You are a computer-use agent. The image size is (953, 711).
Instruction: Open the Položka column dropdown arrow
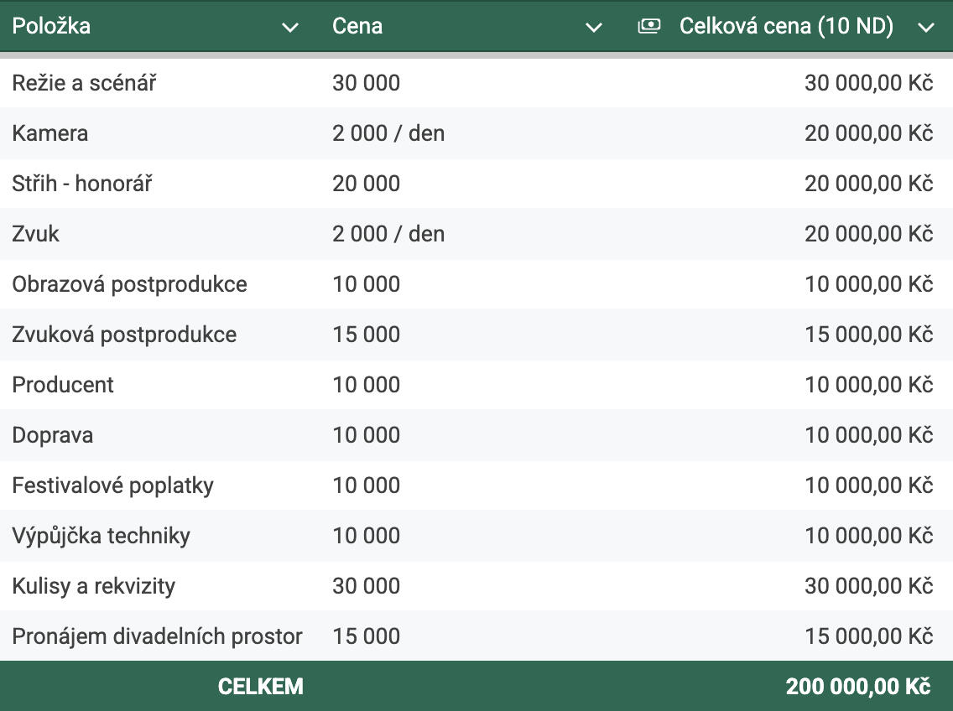(x=290, y=28)
